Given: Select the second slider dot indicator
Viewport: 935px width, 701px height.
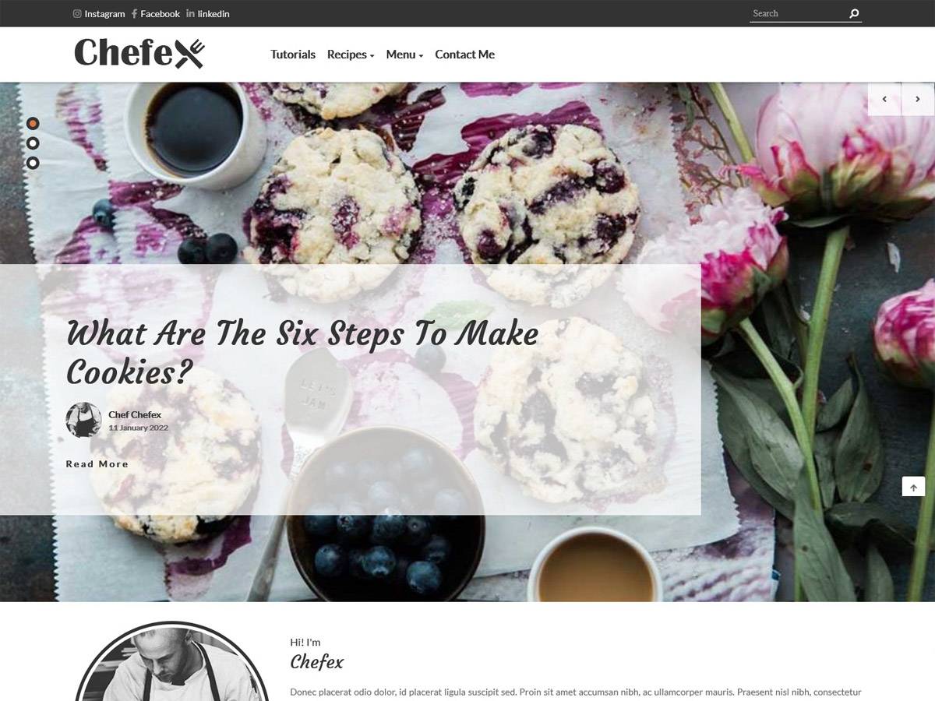Looking at the screenshot, I should coord(33,143).
